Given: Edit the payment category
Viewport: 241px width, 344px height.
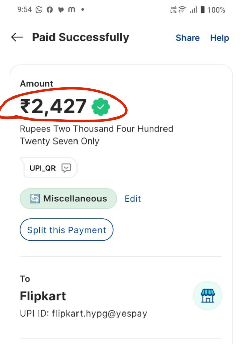Looking at the screenshot, I should [133, 199].
